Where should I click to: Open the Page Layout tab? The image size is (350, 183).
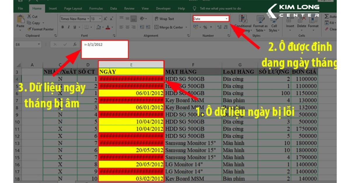[73, 8]
